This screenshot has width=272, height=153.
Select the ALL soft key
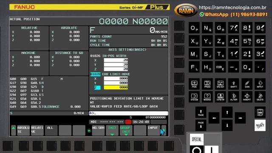pos(51,130)
